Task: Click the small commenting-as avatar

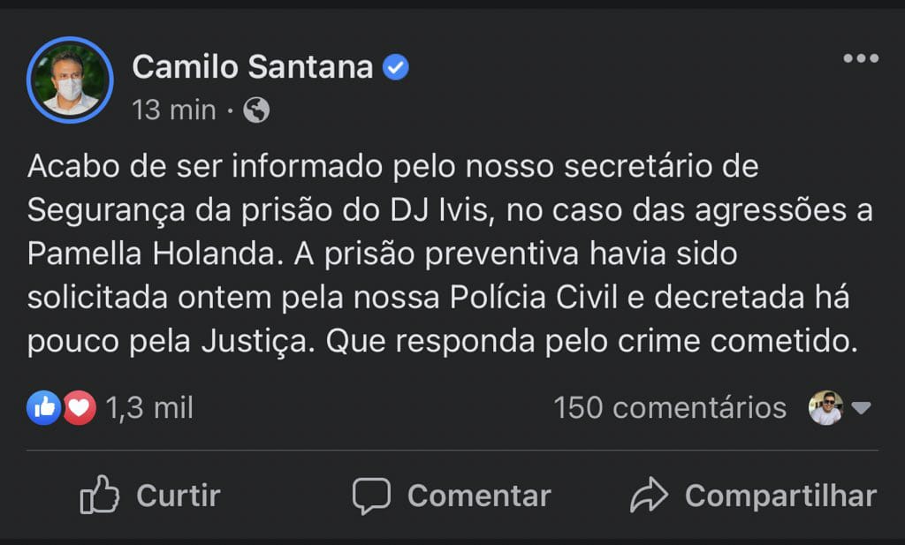Action: [x=826, y=408]
